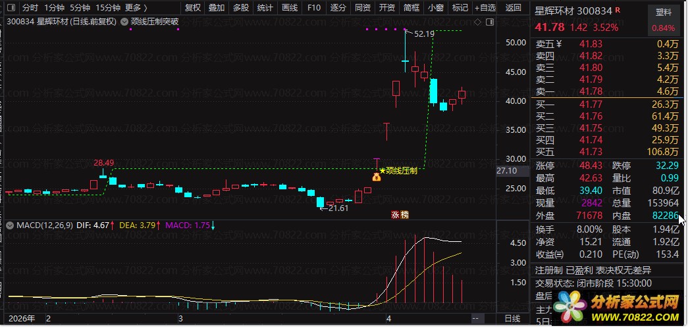Click the 买一 bid price 41.77
Viewport: 690px width, 328px height.
coord(591,104)
